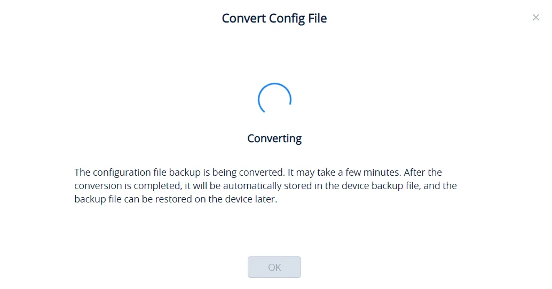Click the circular progress indicator above Converting
The image size is (552, 289).
tap(274, 98)
